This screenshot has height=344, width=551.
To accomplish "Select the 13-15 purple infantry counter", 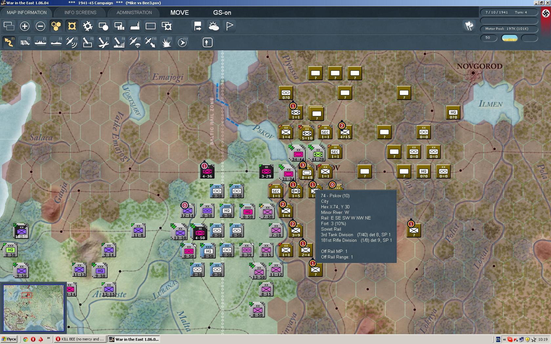I will (x=109, y=289).
